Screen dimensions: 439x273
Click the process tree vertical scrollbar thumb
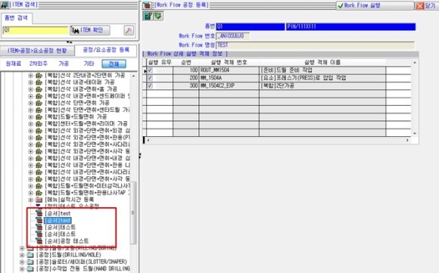tap(133, 213)
